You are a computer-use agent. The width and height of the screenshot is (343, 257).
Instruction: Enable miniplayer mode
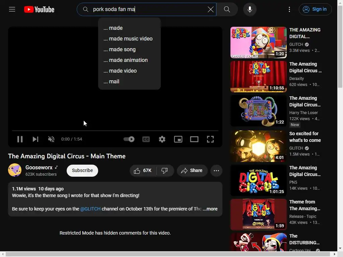click(x=178, y=139)
